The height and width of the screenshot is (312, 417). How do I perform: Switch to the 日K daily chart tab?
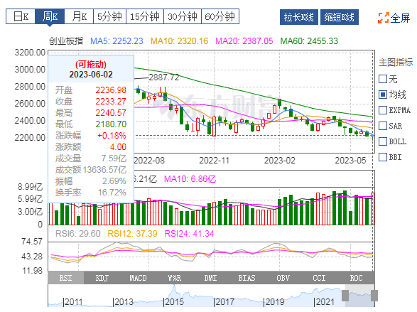click(x=21, y=16)
